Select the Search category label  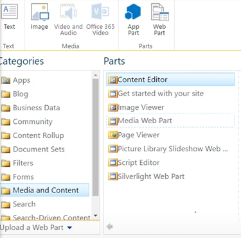coord(24,204)
